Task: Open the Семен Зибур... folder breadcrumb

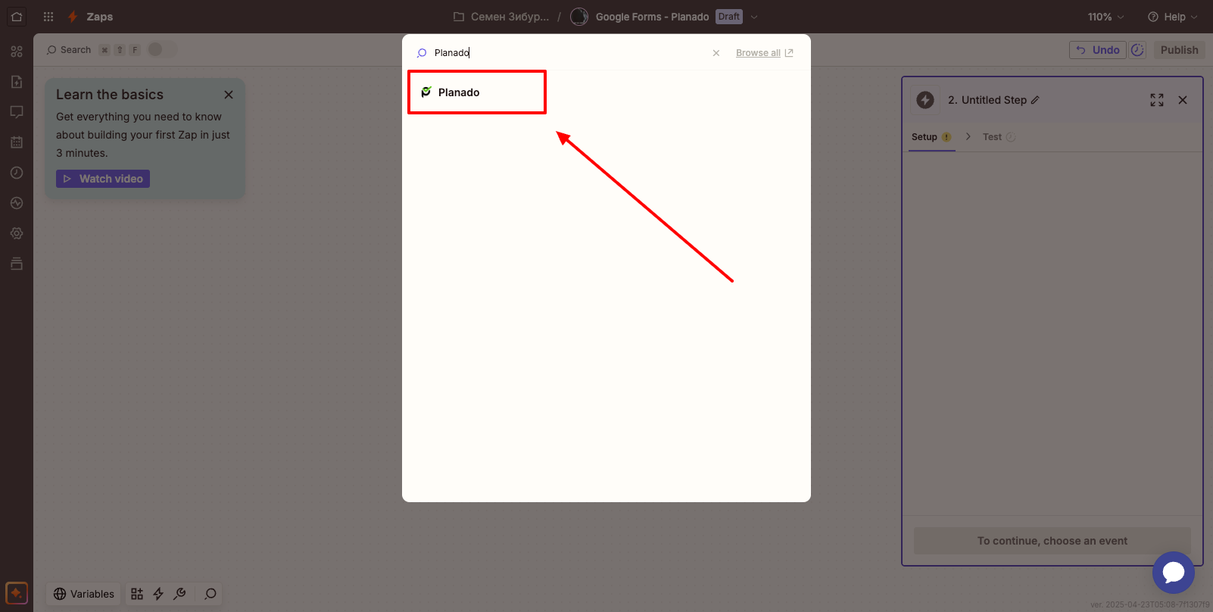Action: click(x=510, y=17)
